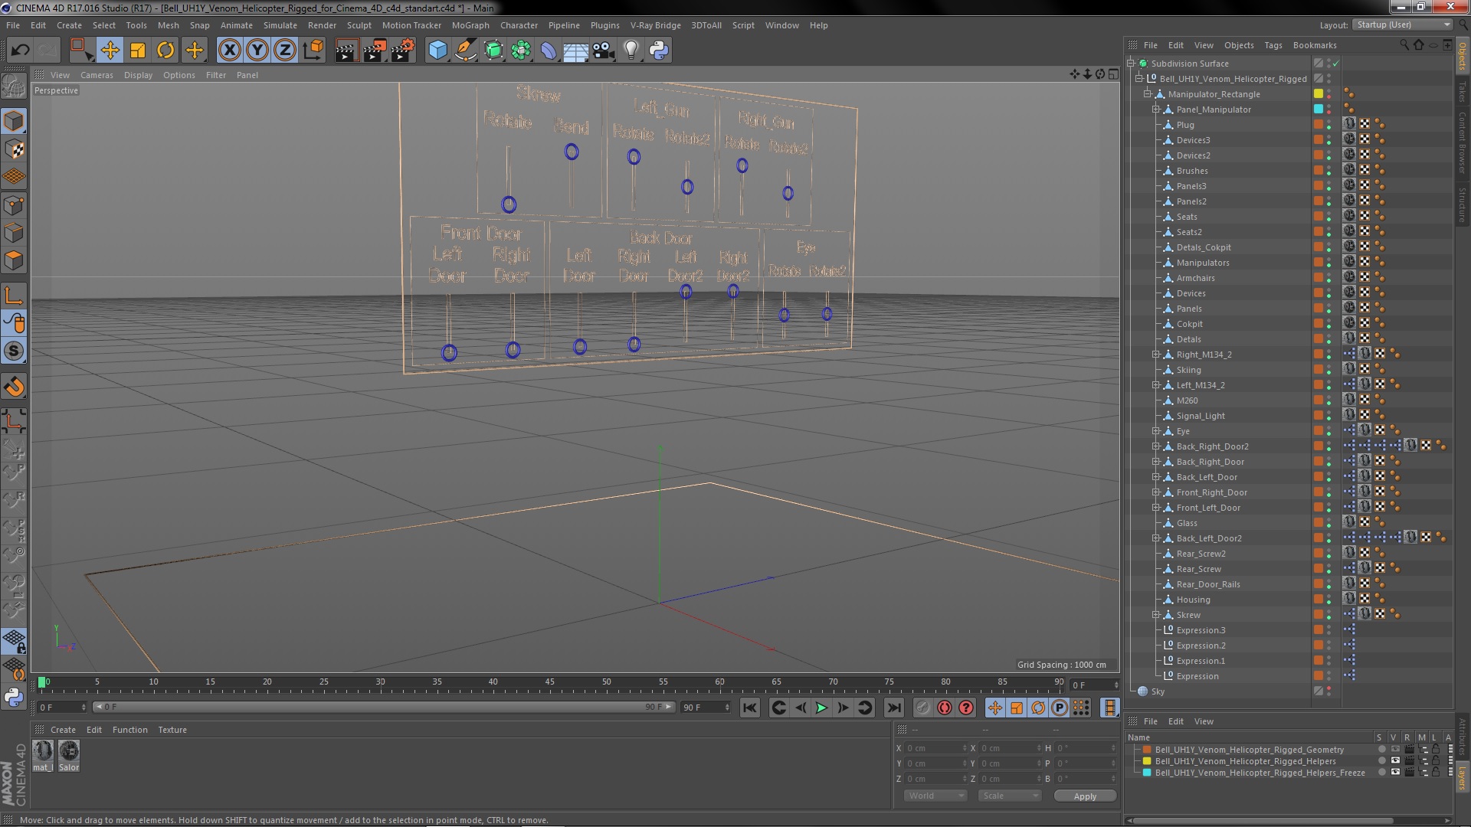Toggle view visibility of Helpers layer

1394,761
